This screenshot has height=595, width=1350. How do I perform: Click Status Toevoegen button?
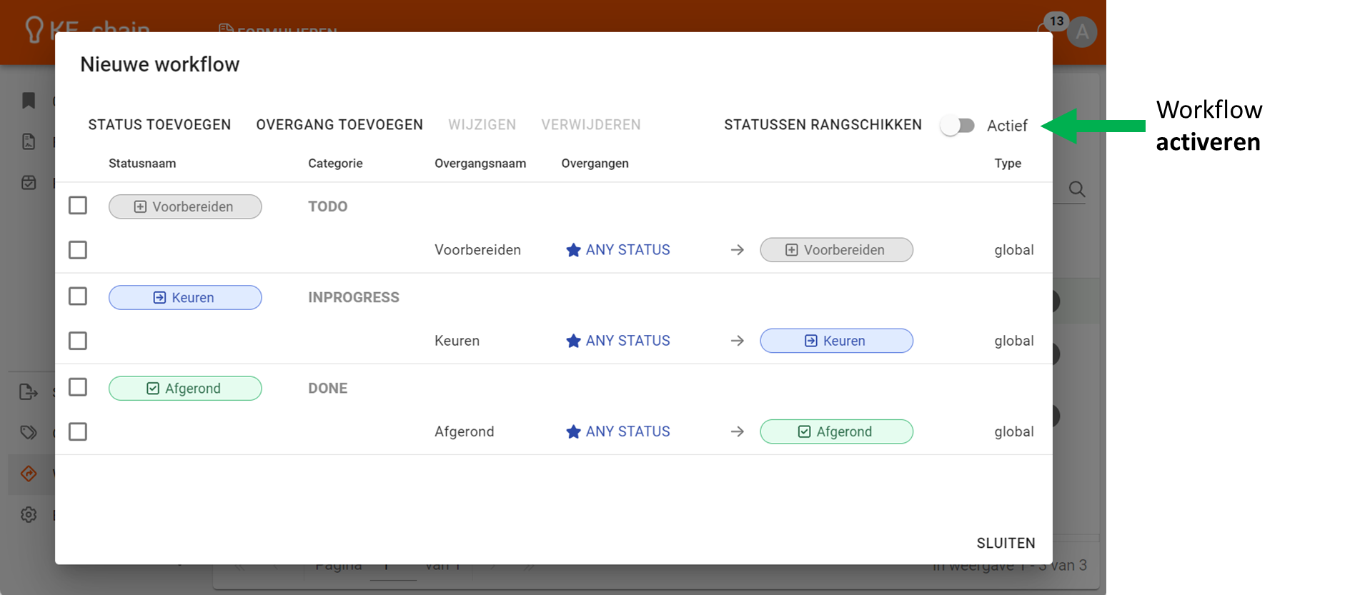[159, 125]
